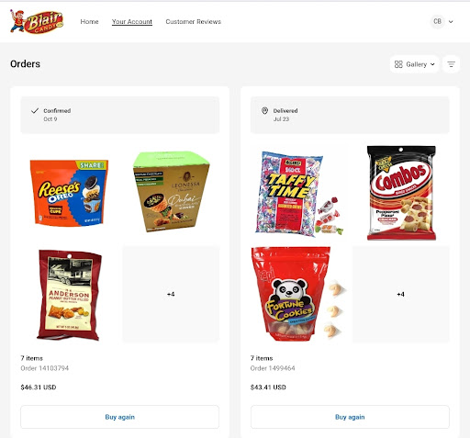Open Anderson peanut butter pretzel thumbnail
This screenshot has width=470, height=438.
69,295
